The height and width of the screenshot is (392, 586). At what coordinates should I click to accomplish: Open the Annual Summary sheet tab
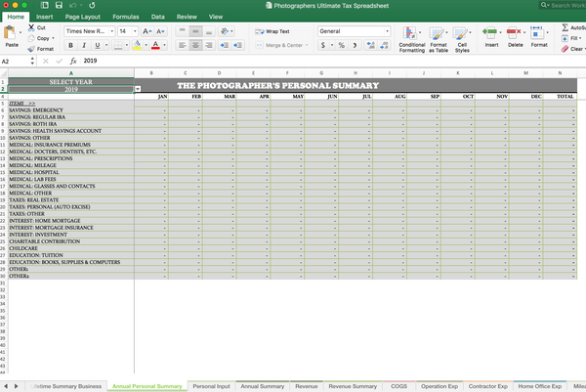point(263,386)
